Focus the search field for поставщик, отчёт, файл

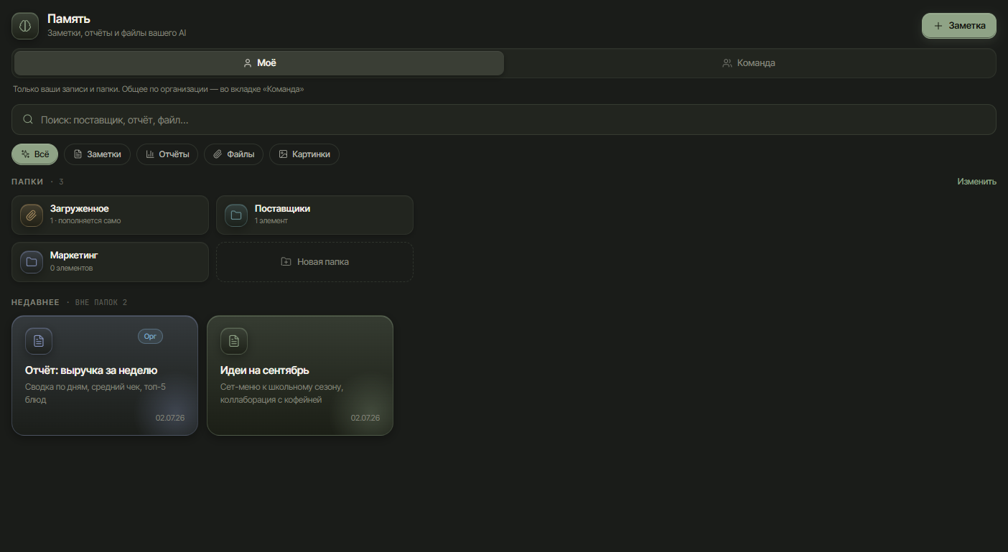tap(504, 120)
